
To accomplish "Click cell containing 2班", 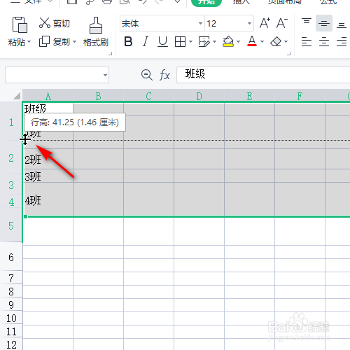I will point(48,160).
